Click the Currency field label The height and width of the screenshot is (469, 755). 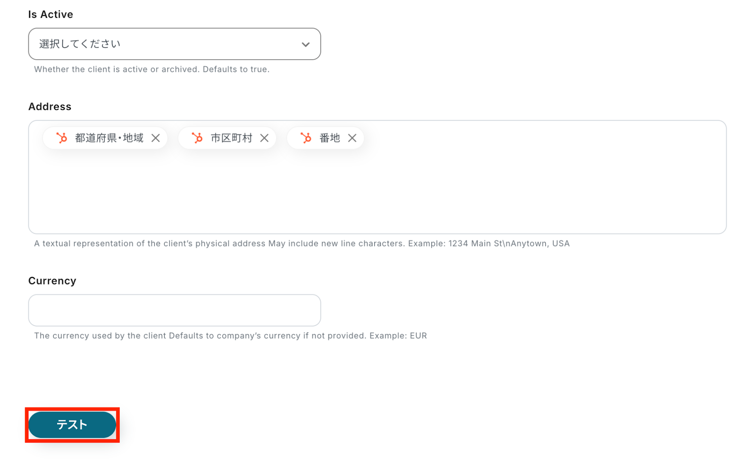(x=52, y=281)
